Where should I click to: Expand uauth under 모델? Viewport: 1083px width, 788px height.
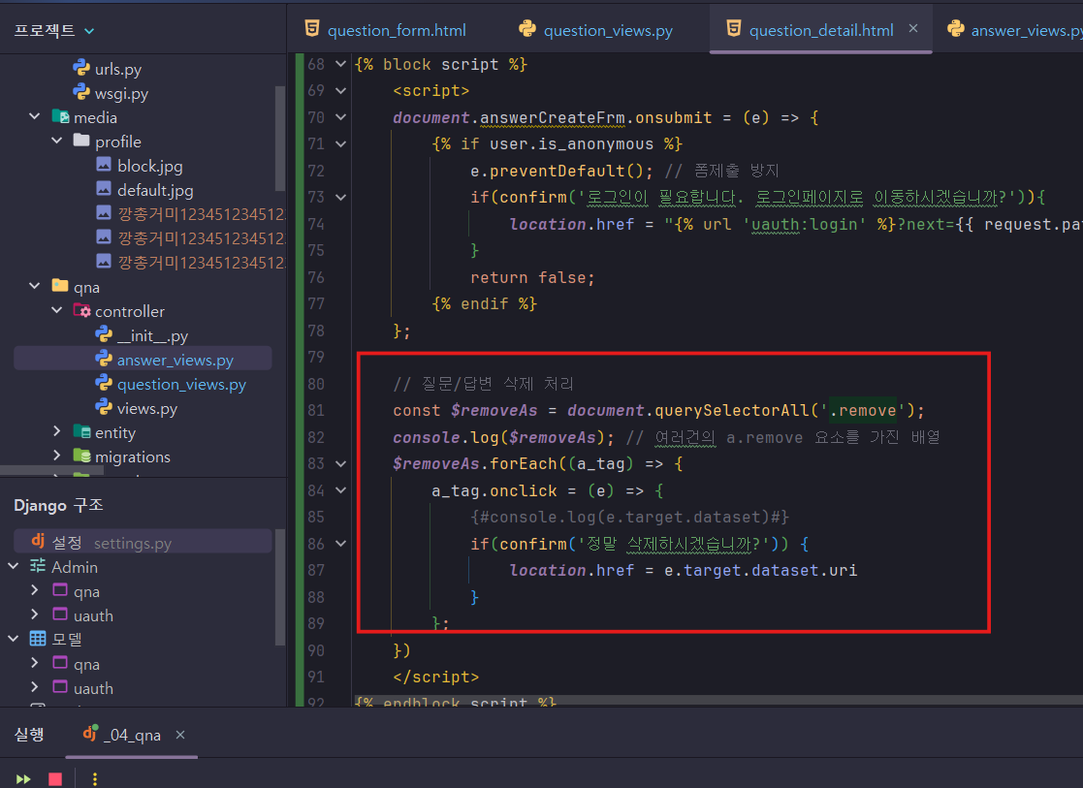pyautogui.click(x=35, y=687)
